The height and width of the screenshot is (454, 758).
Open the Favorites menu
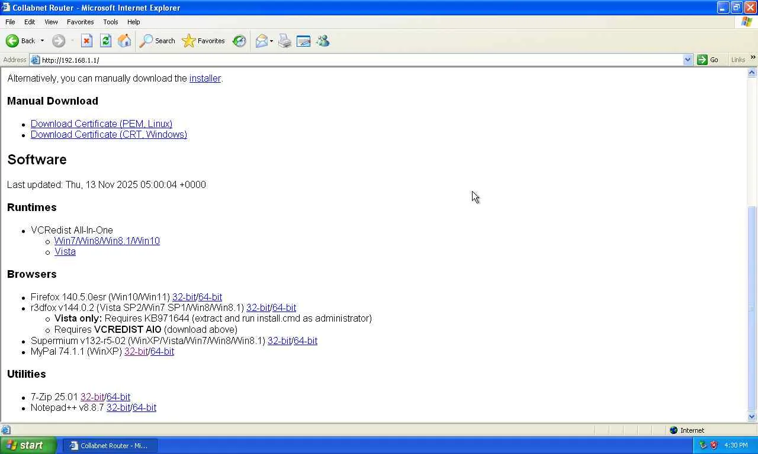pos(80,22)
